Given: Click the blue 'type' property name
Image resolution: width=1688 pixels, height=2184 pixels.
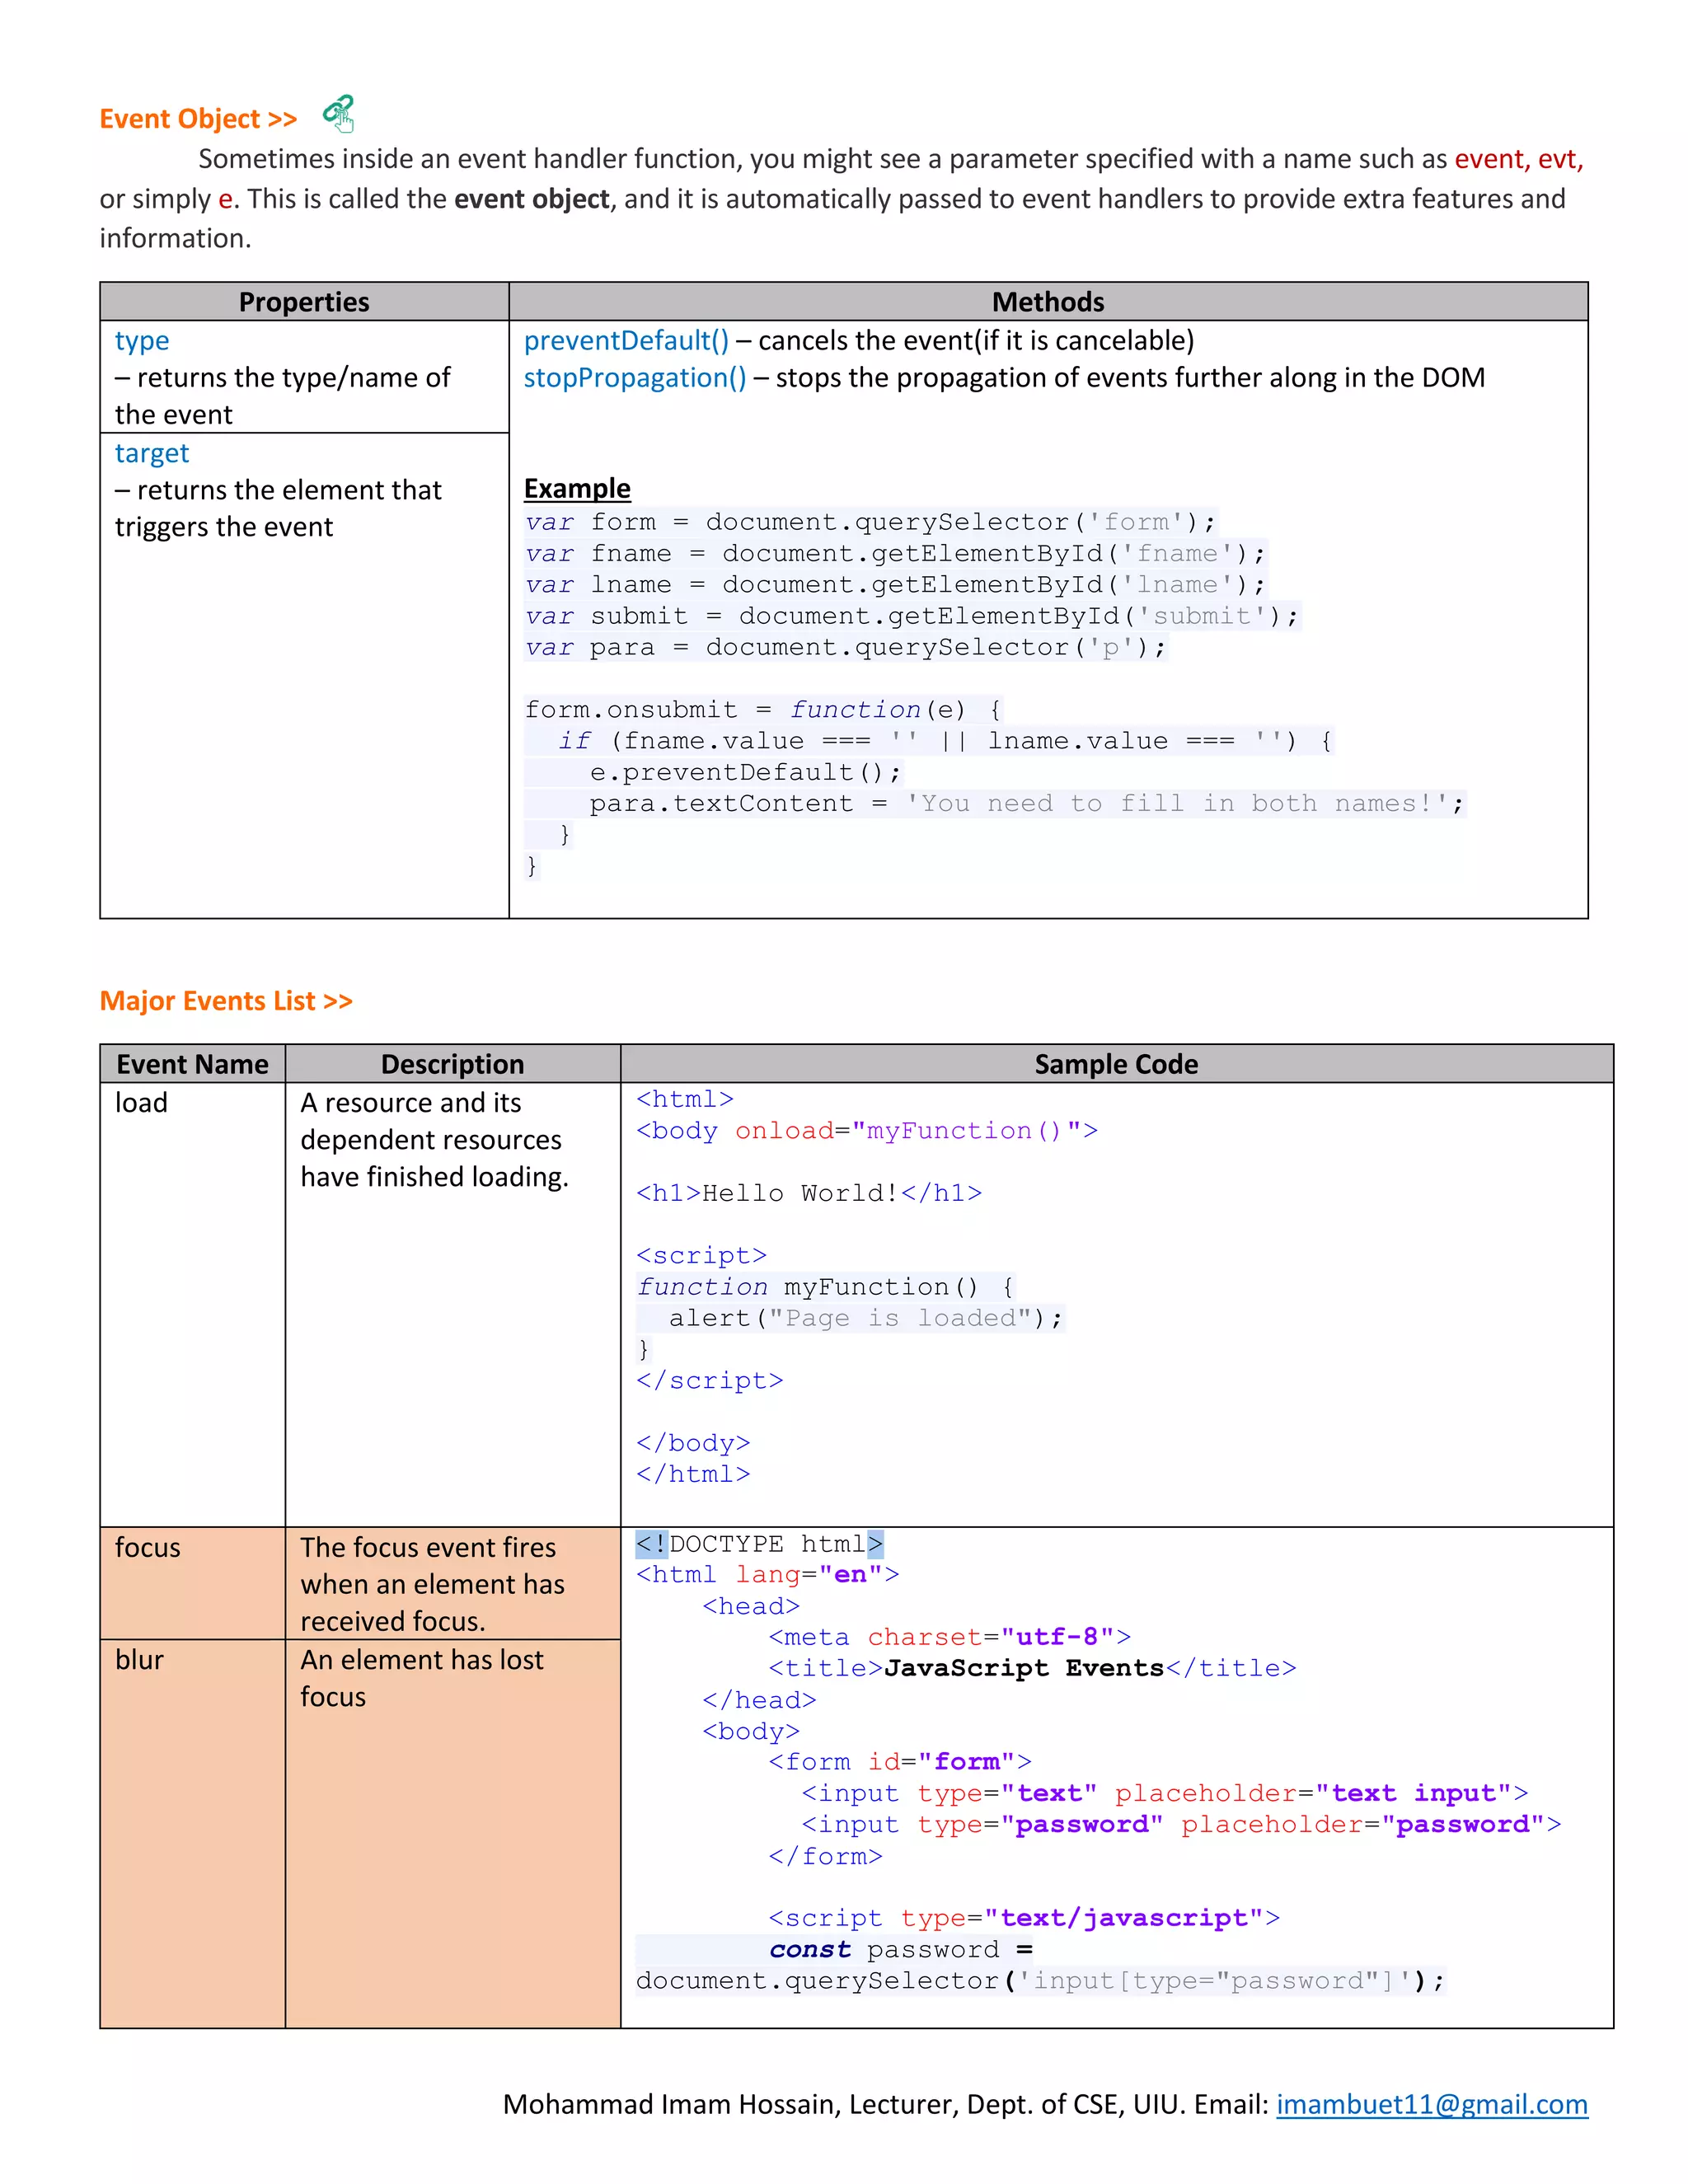Looking at the screenshot, I should 142,341.
